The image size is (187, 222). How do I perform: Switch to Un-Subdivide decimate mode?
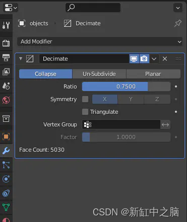[x=99, y=74]
